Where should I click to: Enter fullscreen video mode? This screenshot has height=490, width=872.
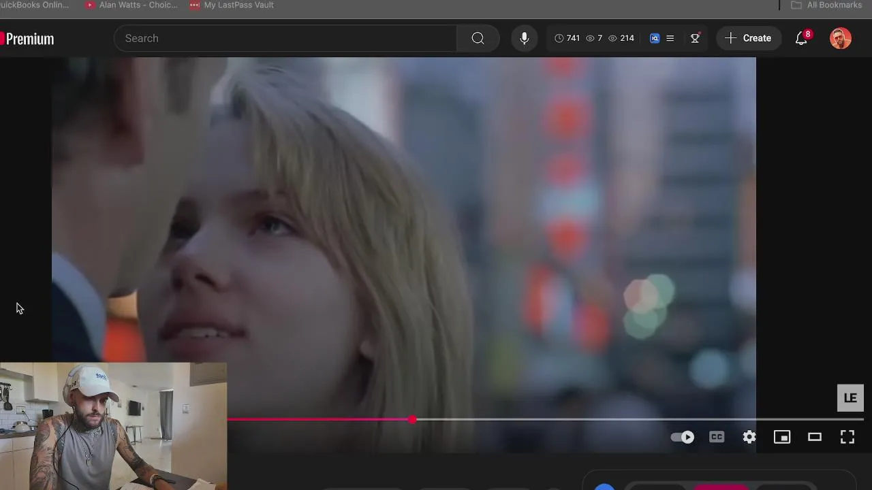coord(847,437)
